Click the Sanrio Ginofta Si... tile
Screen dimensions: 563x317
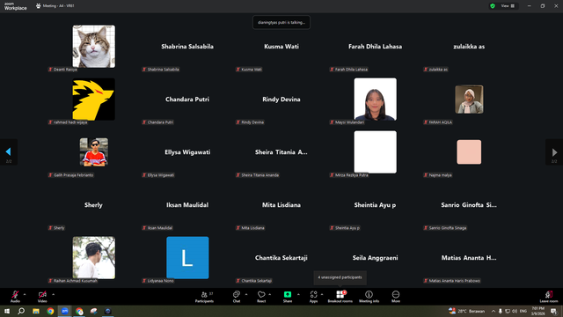(469, 205)
